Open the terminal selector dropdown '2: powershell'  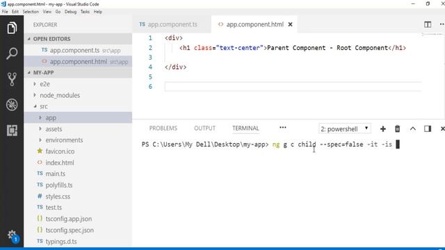tap(345, 129)
